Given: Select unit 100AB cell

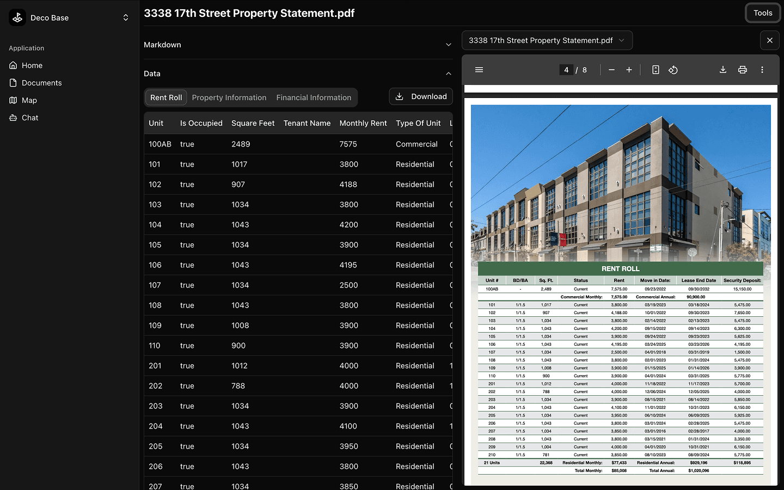Looking at the screenshot, I should tap(160, 144).
